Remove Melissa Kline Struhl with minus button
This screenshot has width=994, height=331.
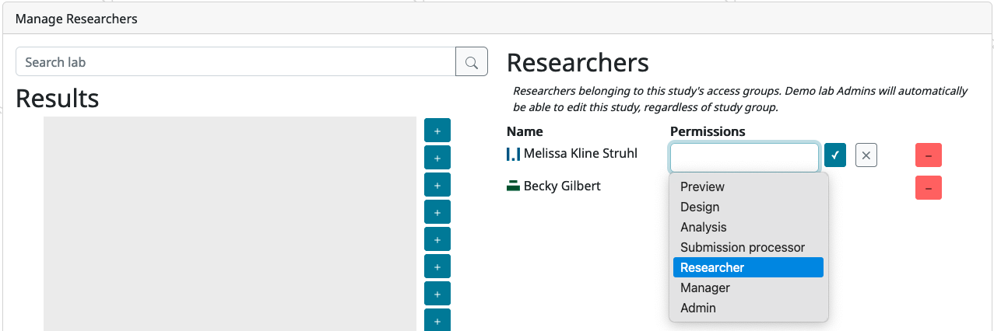pyautogui.click(x=929, y=155)
